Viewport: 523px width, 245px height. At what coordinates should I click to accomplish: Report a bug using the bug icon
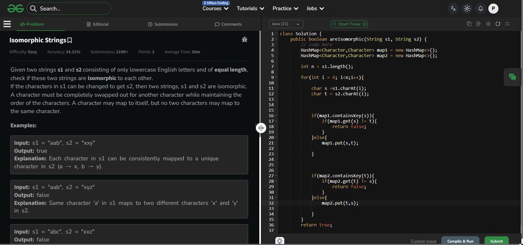pos(245,40)
